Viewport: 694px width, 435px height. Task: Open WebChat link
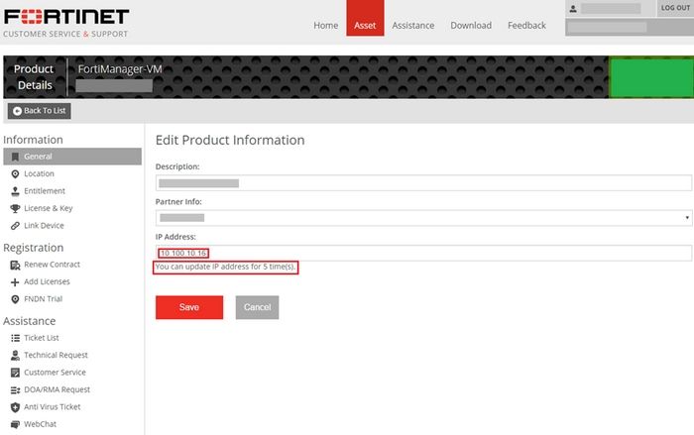(x=40, y=424)
